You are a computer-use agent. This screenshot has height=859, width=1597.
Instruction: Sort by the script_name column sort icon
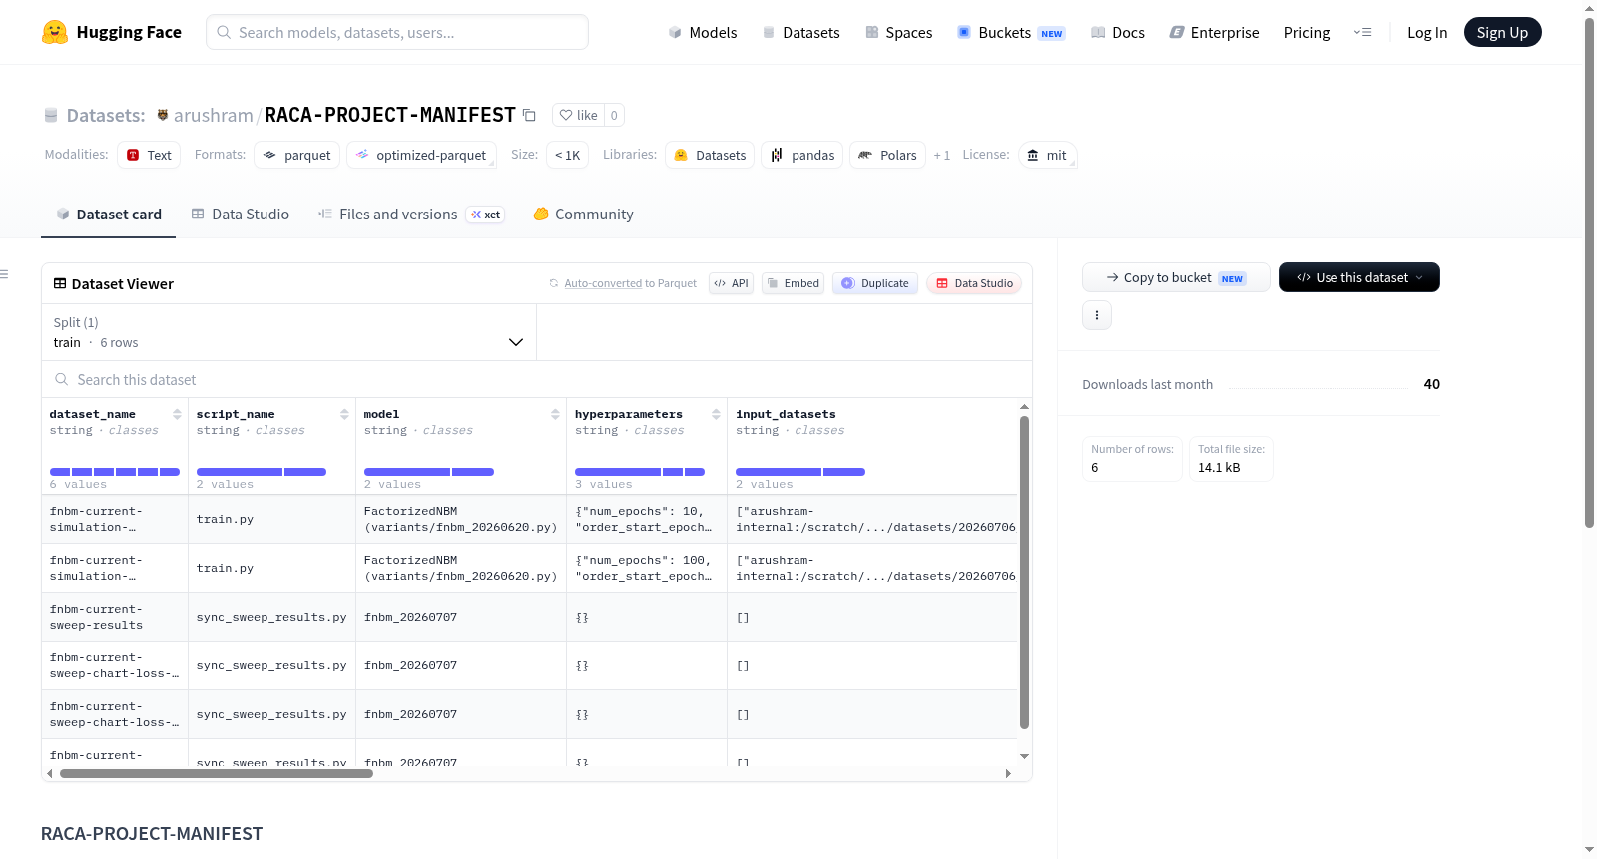point(344,414)
